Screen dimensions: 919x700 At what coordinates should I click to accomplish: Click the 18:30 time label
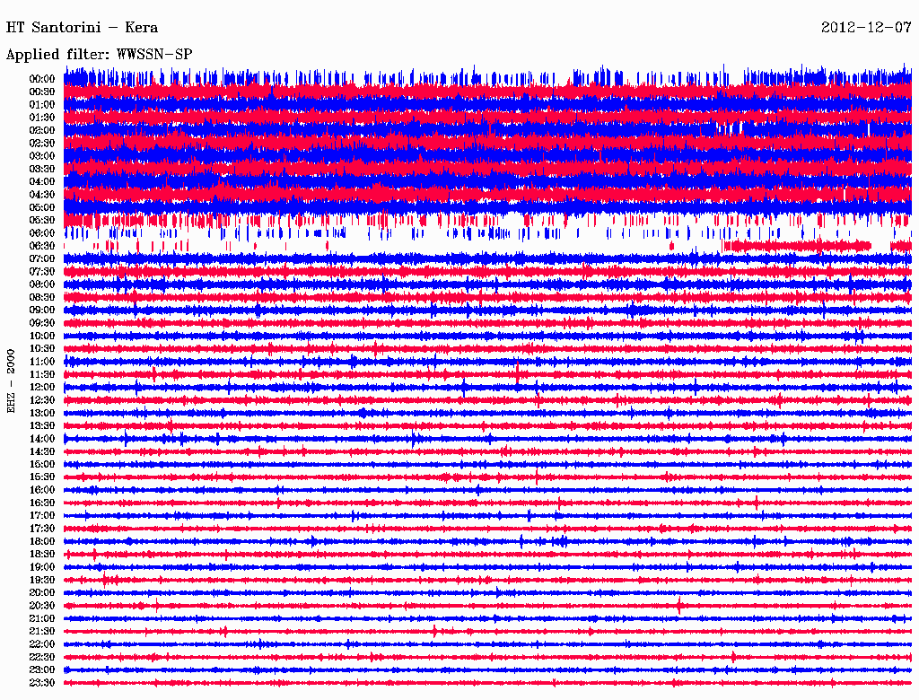tap(42, 555)
